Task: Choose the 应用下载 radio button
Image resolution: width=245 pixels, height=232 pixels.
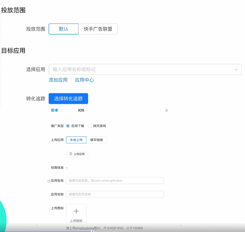Action: [x=68, y=126]
